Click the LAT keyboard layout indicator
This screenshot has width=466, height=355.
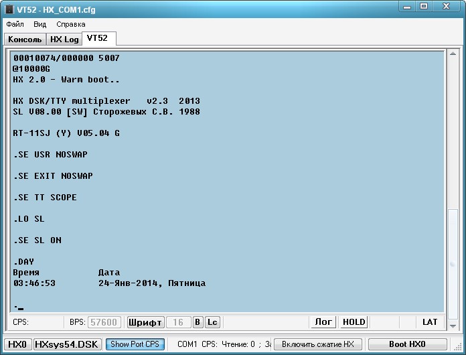point(430,322)
